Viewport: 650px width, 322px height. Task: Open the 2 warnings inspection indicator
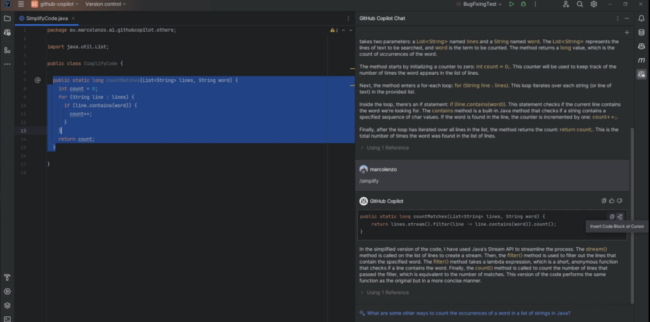point(334,30)
